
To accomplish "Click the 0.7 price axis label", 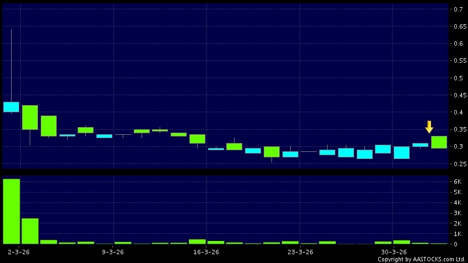I will point(458,9).
